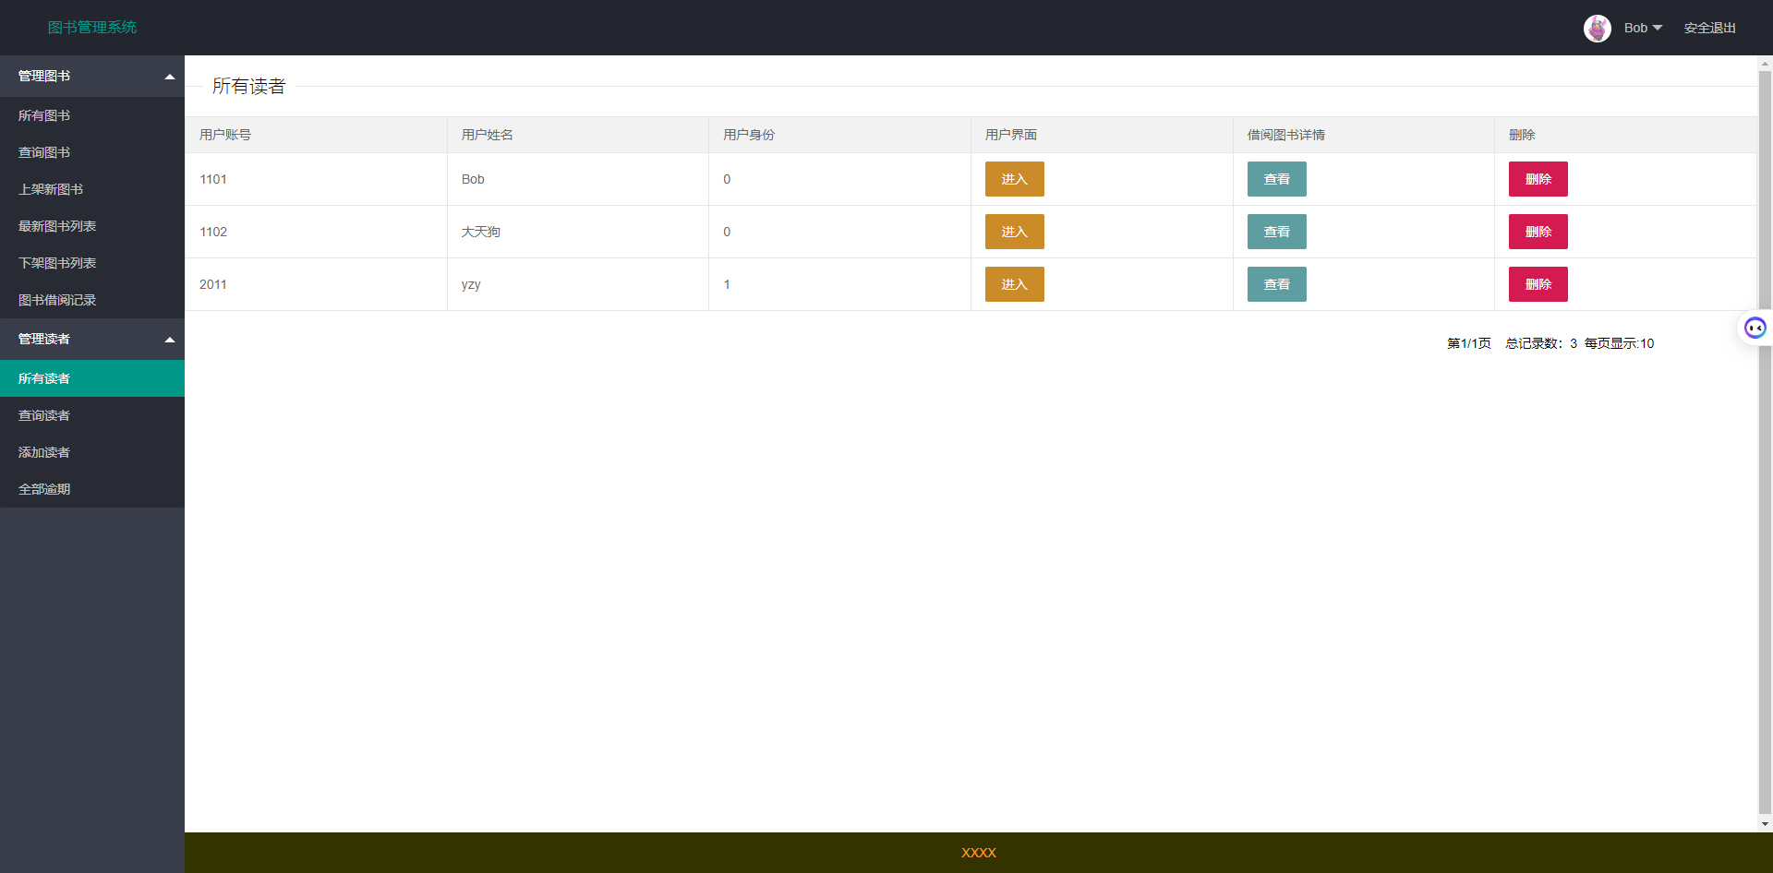
Task: Click 查看 button for account 1102
Action: [x=1276, y=232]
